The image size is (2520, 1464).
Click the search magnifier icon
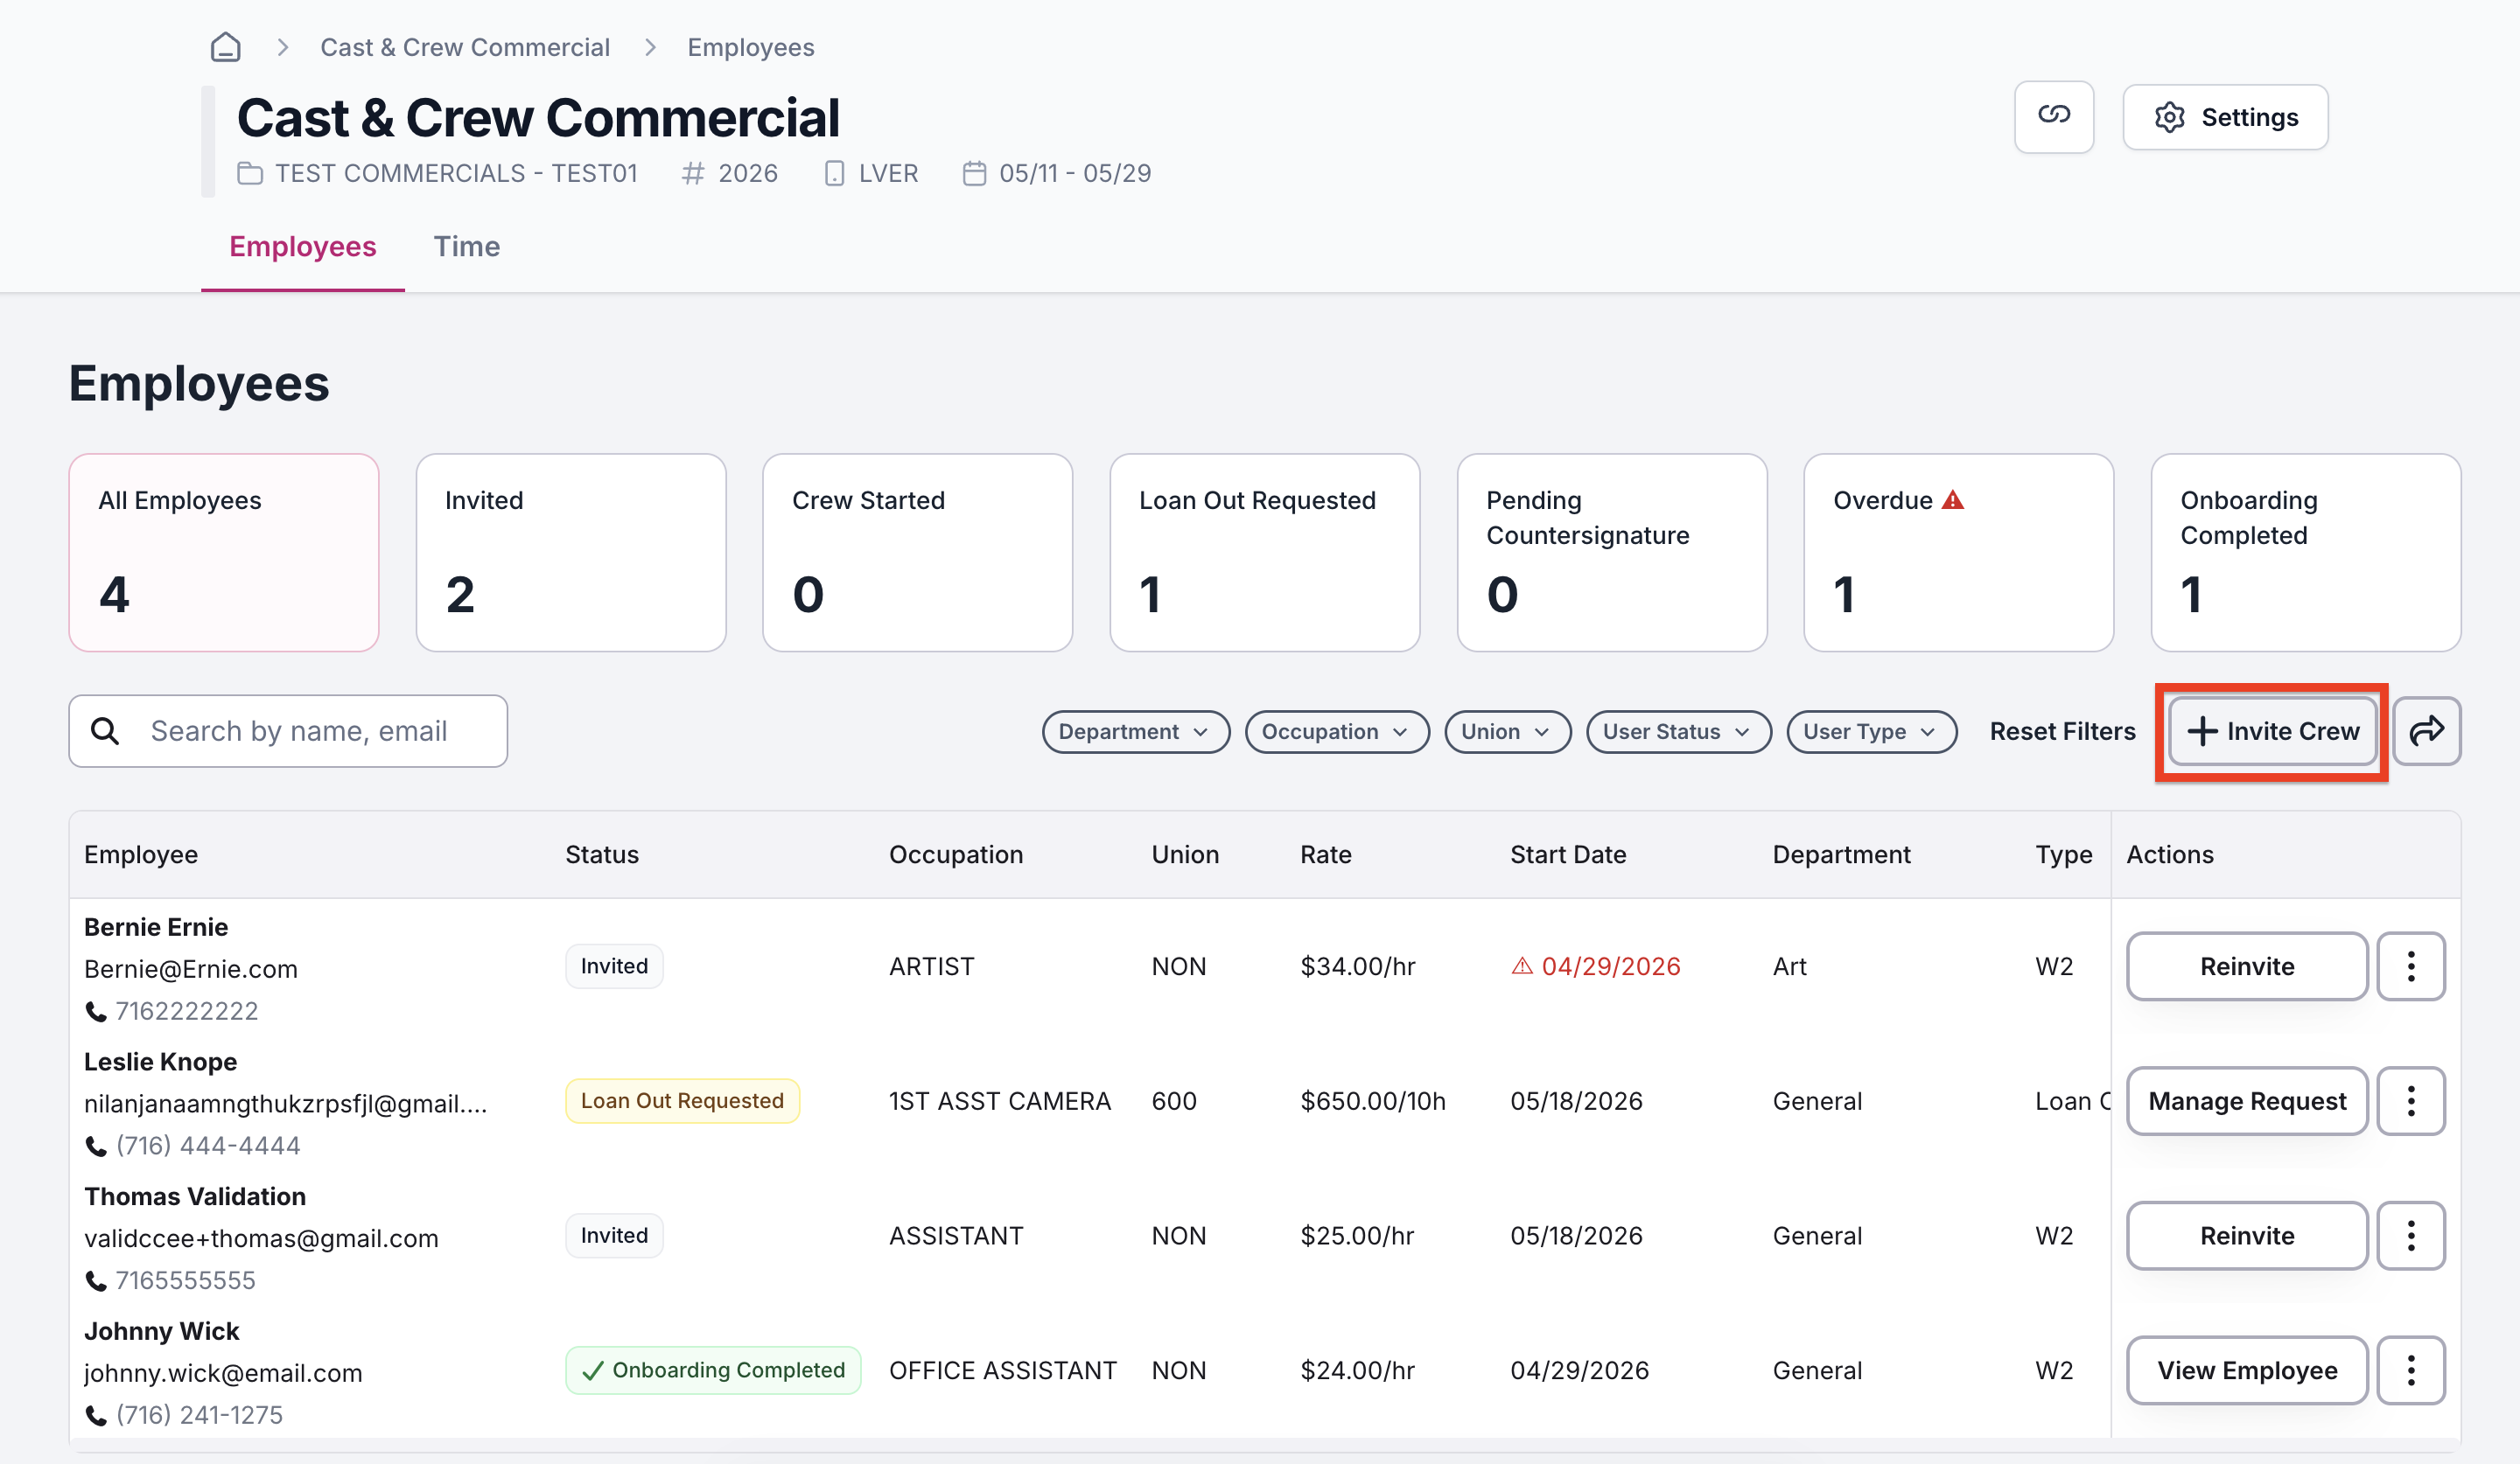pos(105,730)
